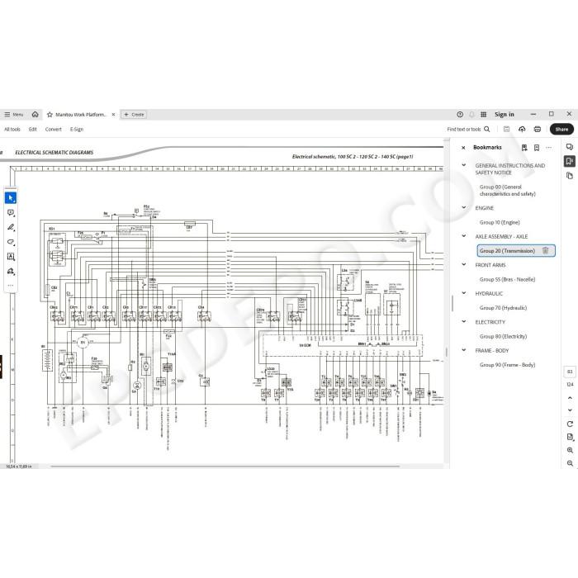Collapse the ENGINE bookmark section
The height and width of the screenshot is (578, 578).
[464, 207]
